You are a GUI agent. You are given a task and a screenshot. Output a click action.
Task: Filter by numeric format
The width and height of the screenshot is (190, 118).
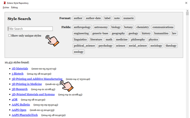[128, 18]
